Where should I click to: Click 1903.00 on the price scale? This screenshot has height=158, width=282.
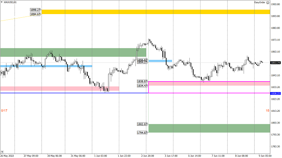[x=276, y=4]
